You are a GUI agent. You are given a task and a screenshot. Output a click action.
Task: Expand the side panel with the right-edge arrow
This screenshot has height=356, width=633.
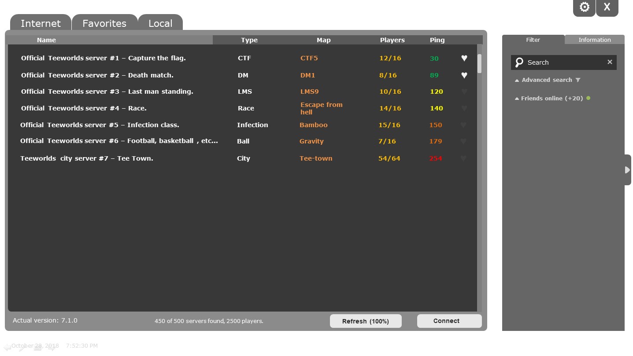point(627,170)
